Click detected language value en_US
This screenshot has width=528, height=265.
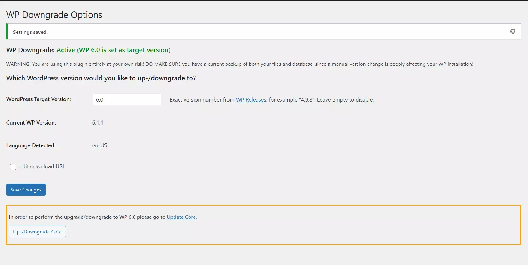point(99,145)
